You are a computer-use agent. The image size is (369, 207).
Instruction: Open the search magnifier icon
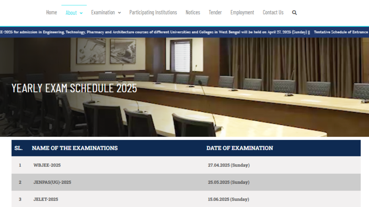click(294, 13)
